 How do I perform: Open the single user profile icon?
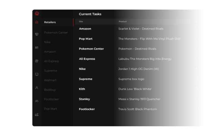[x=37, y=88]
